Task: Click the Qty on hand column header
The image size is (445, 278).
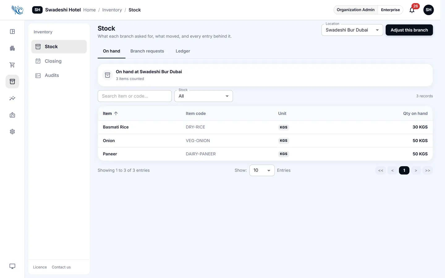Action: 415,113
